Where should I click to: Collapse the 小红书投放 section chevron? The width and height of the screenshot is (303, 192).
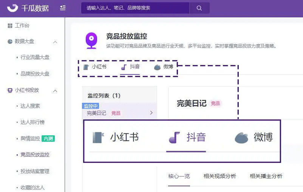[x=55, y=91]
